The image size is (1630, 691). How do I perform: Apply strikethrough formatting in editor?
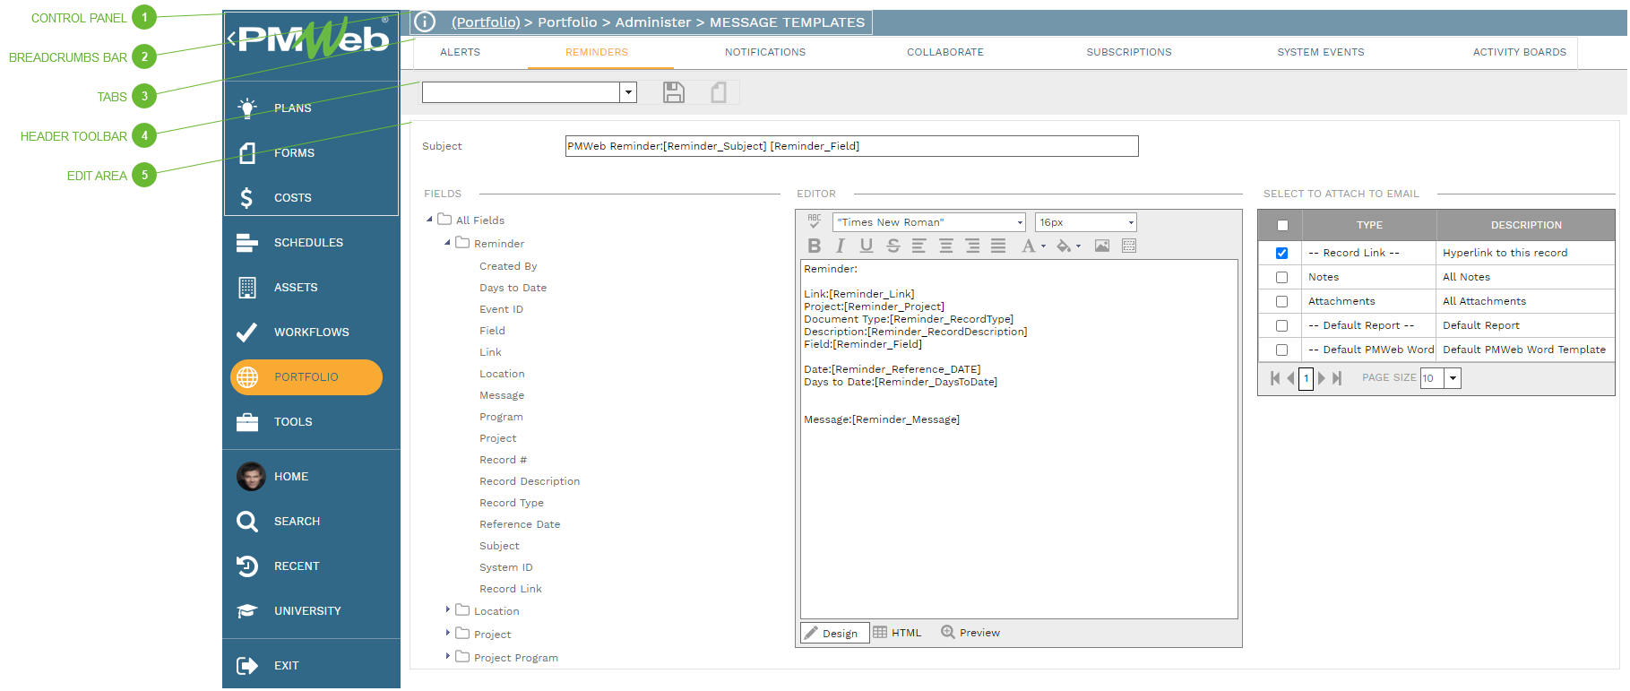[893, 246]
